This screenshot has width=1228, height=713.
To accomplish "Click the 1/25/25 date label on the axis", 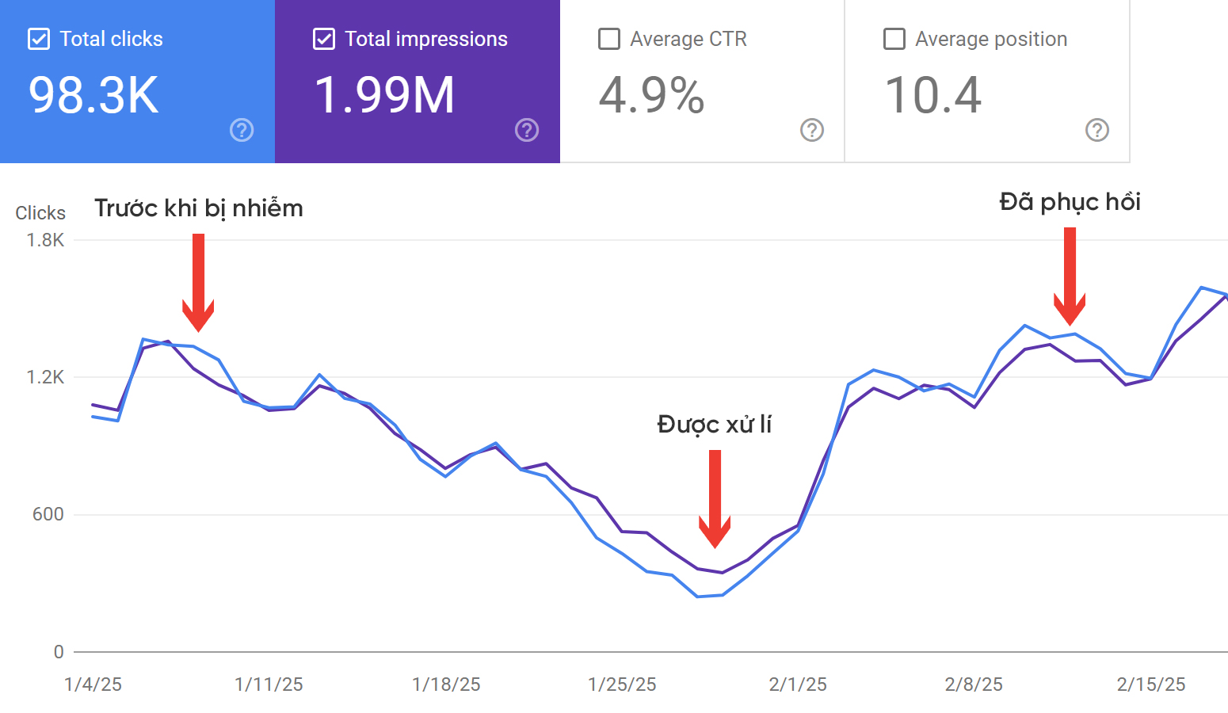I will [621, 684].
